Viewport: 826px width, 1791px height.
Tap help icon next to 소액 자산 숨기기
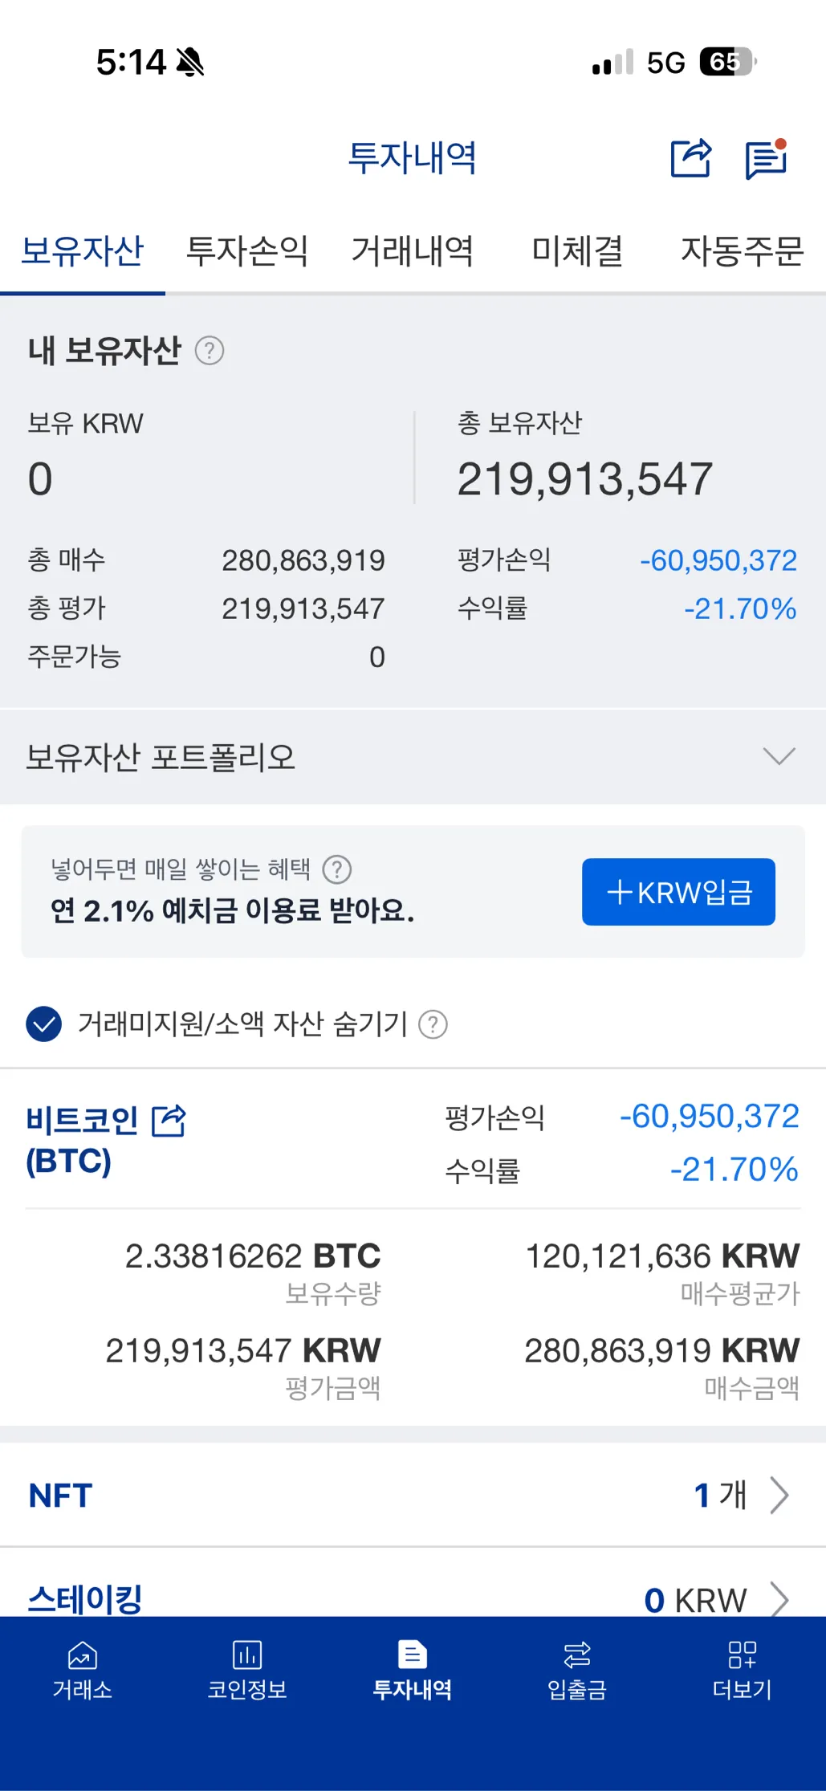pyautogui.click(x=433, y=1024)
